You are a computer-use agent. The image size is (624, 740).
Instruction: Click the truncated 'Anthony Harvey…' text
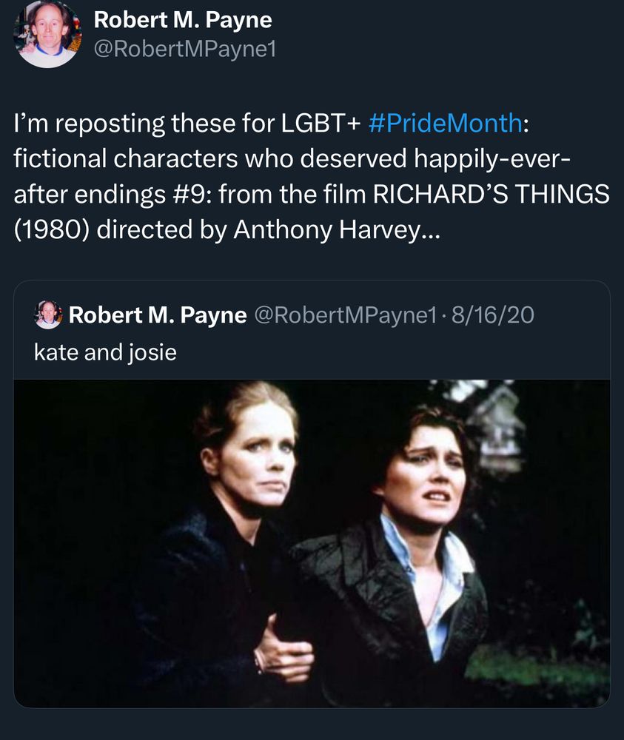point(337,230)
